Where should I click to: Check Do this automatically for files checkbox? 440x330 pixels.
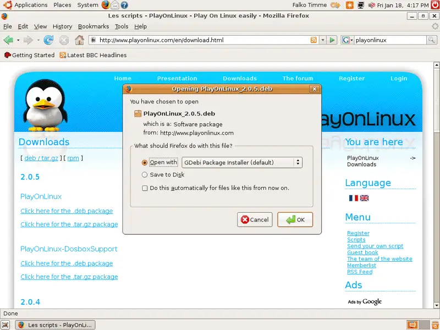(x=145, y=188)
